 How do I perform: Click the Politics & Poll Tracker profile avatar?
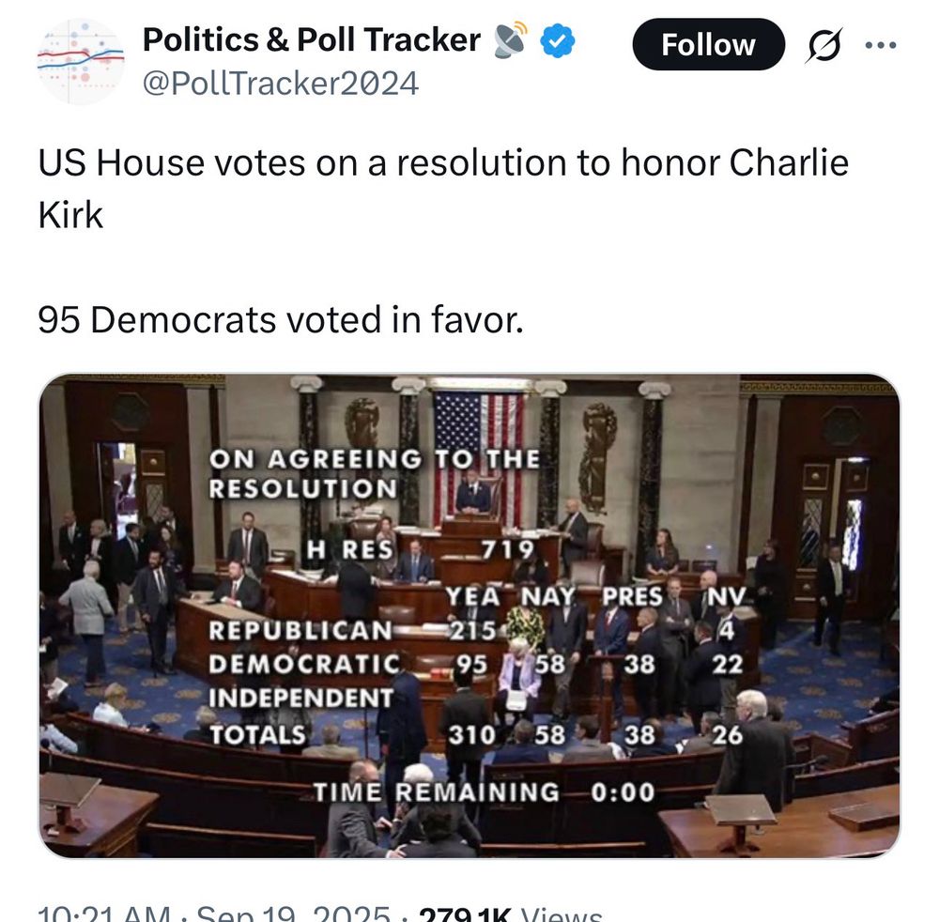coord(82,59)
